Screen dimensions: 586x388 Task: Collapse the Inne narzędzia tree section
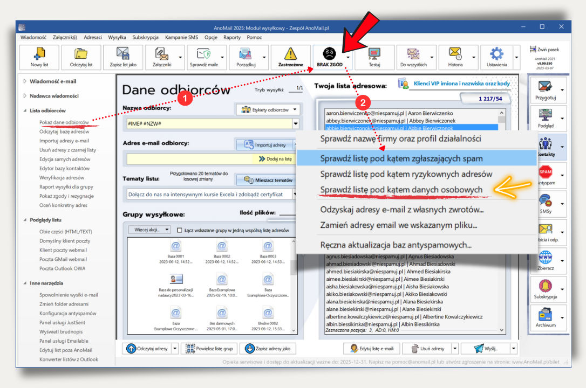tap(25, 283)
